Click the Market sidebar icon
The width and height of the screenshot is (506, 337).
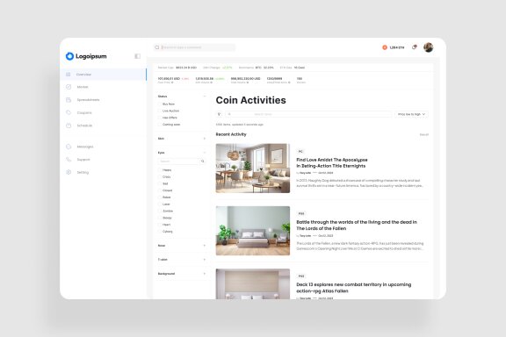[x=69, y=87]
